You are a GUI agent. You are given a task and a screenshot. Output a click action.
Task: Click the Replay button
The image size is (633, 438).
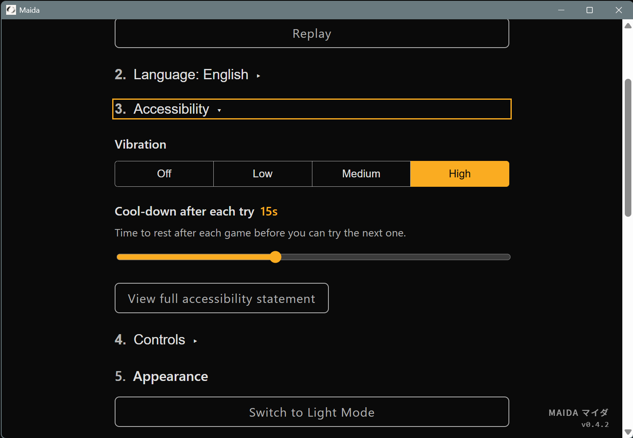pos(312,33)
